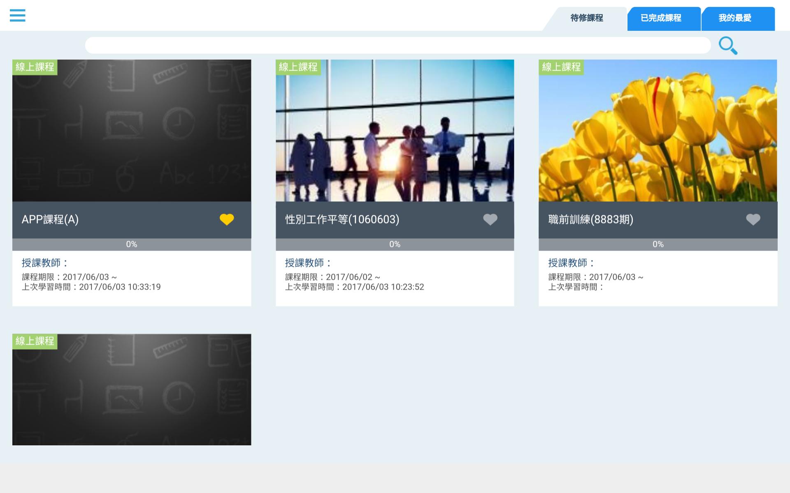
Task: Click the APP課程(A) 0% progress bar
Action: click(x=132, y=244)
